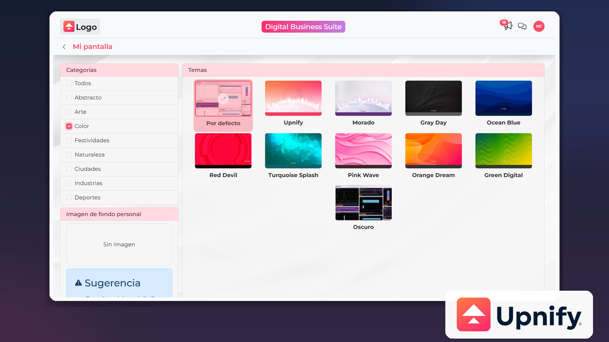The image size is (609, 342).
Task: Click the Sin imagen upload area
Action: (119, 244)
